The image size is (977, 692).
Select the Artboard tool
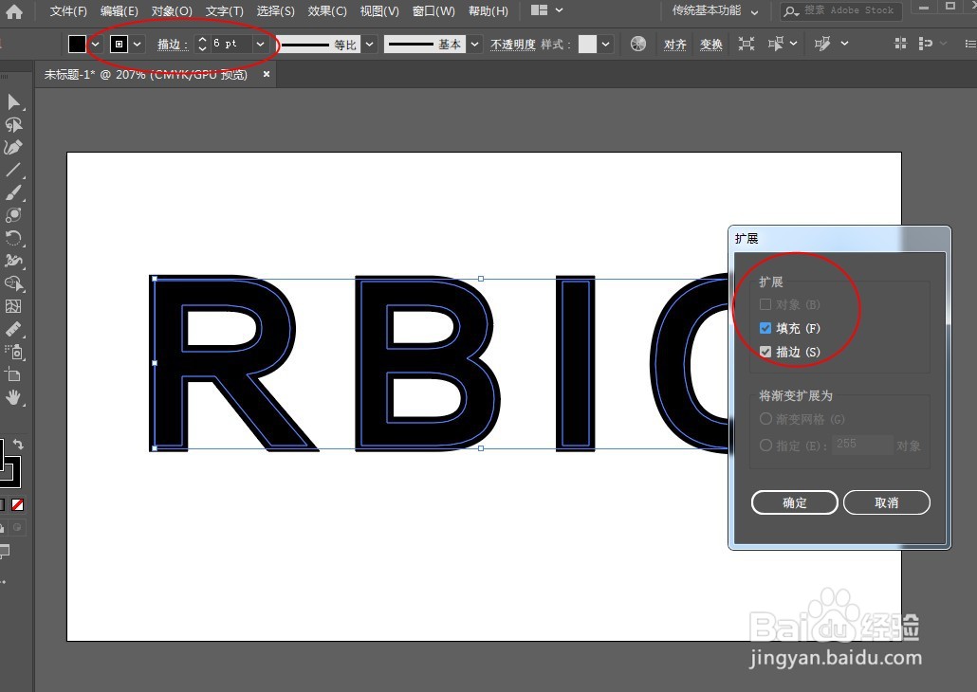tap(13, 374)
